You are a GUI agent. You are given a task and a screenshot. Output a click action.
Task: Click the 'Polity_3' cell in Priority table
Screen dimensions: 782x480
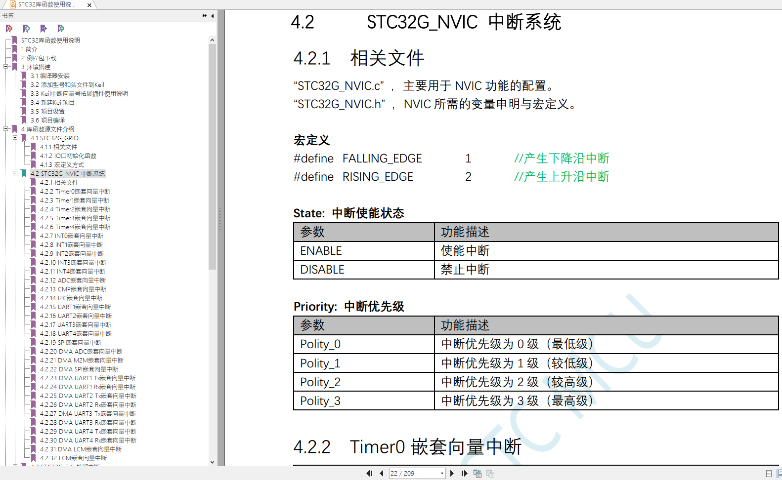(x=364, y=401)
